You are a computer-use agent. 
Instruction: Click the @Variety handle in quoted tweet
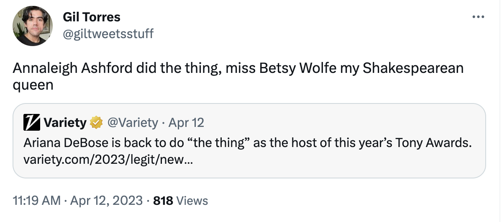[x=133, y=123]
